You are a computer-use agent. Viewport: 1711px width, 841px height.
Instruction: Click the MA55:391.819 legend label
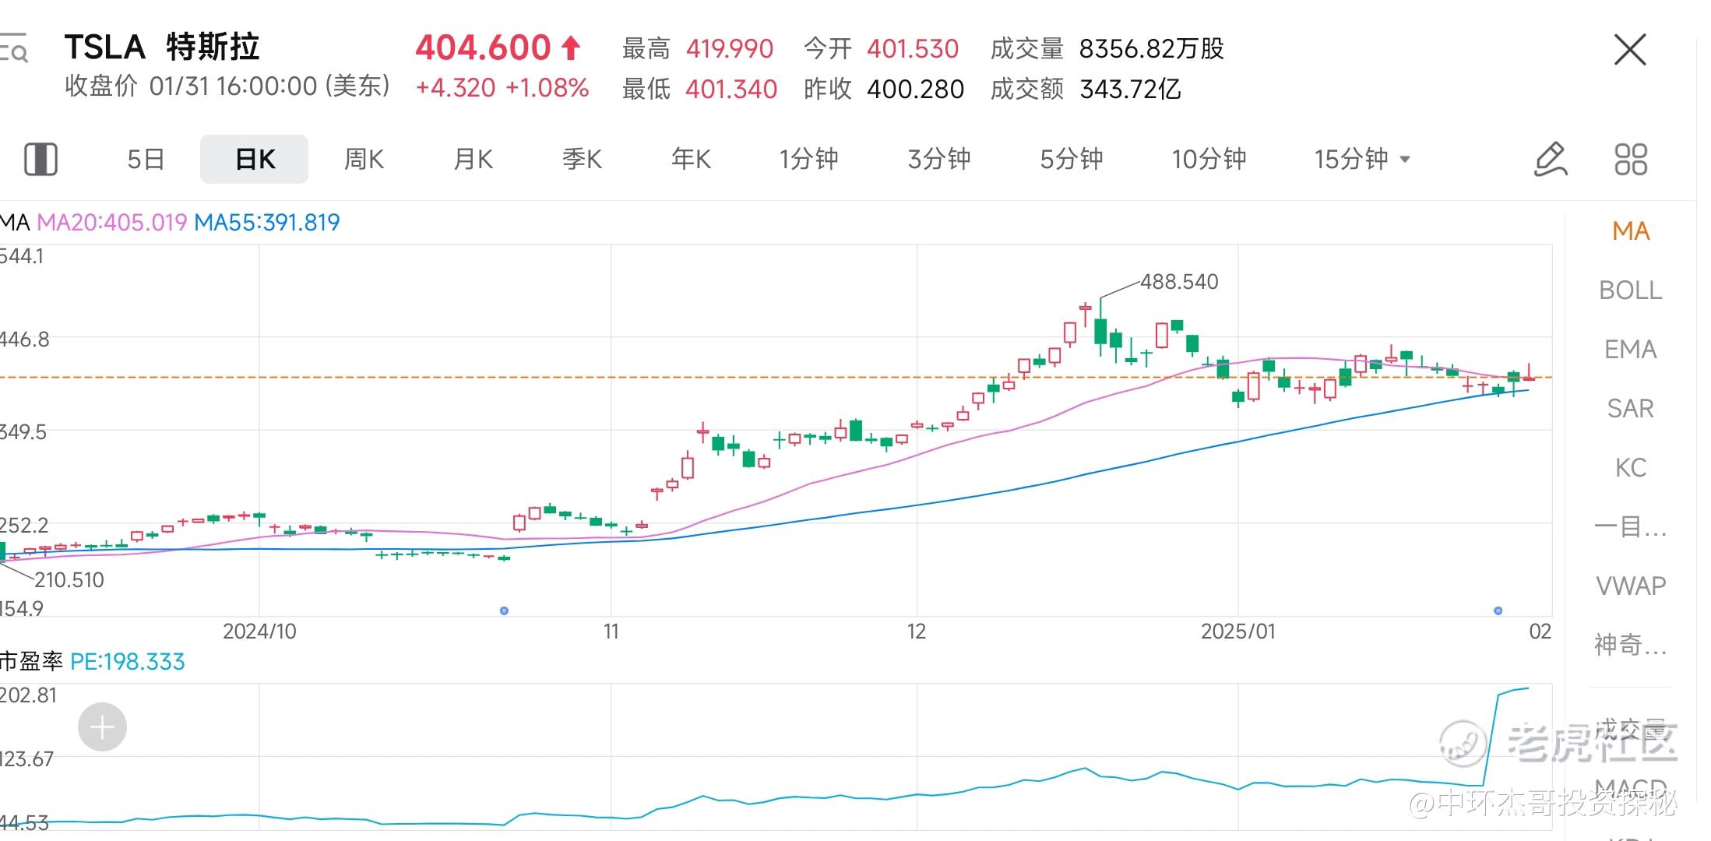[267, 223]
